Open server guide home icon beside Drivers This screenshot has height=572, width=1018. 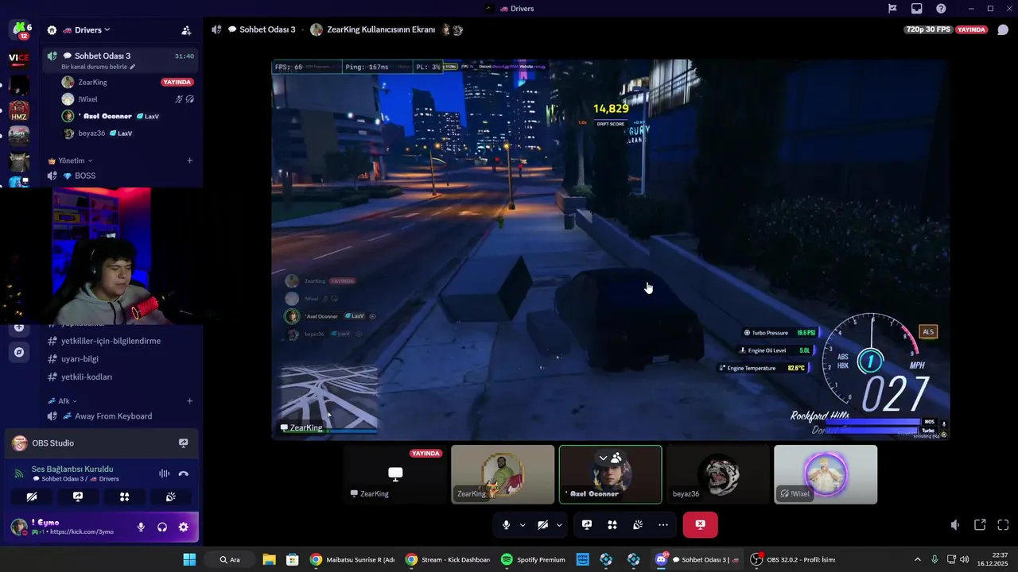52,30
